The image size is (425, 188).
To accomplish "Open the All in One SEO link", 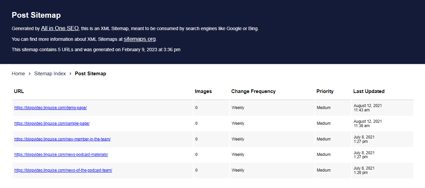I will [x=60, y=28].
